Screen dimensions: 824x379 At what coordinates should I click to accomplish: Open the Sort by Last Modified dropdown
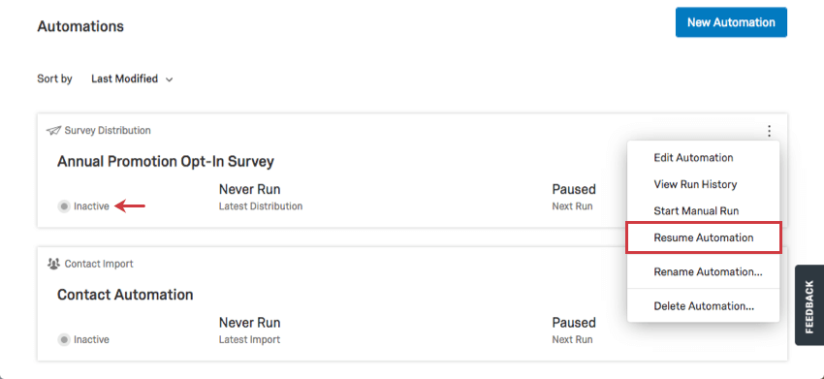pyautogui.click(x=132, y=79)
